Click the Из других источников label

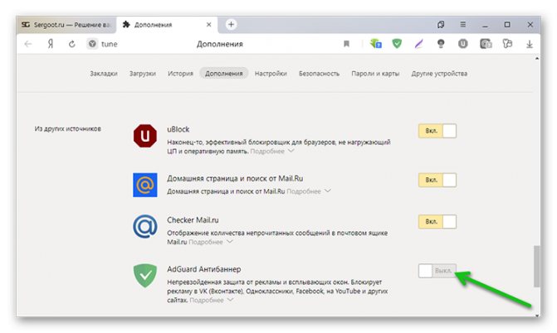click(68, 128)
